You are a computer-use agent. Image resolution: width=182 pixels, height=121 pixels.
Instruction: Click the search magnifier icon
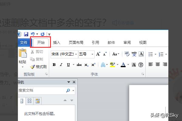(68, 90)
